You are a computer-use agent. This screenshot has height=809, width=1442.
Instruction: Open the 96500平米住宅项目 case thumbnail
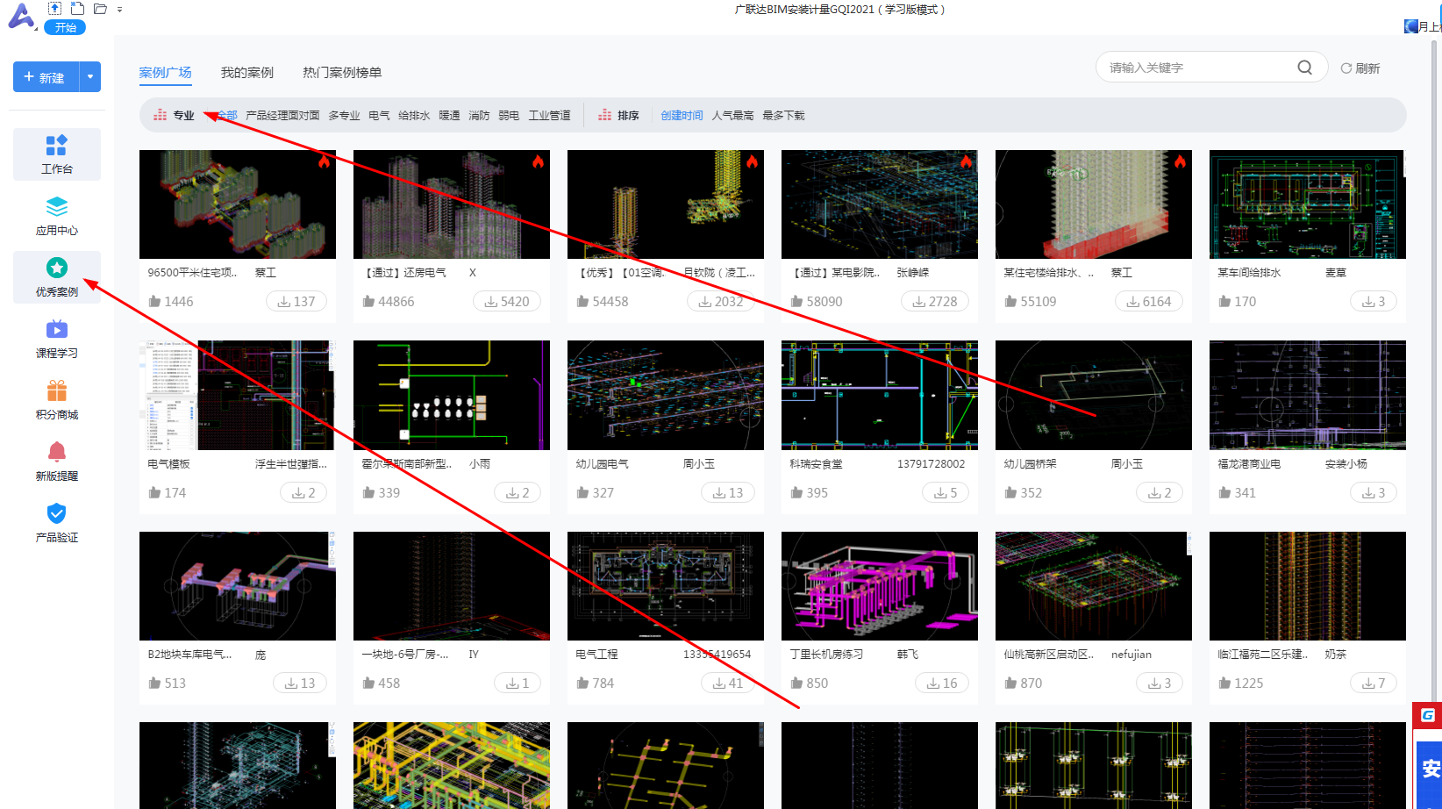click(238, 204)
